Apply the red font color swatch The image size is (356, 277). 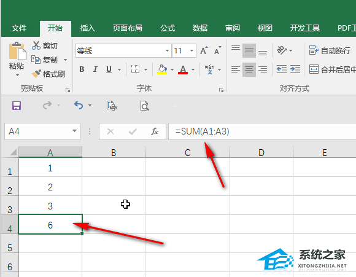coord(183,69)
